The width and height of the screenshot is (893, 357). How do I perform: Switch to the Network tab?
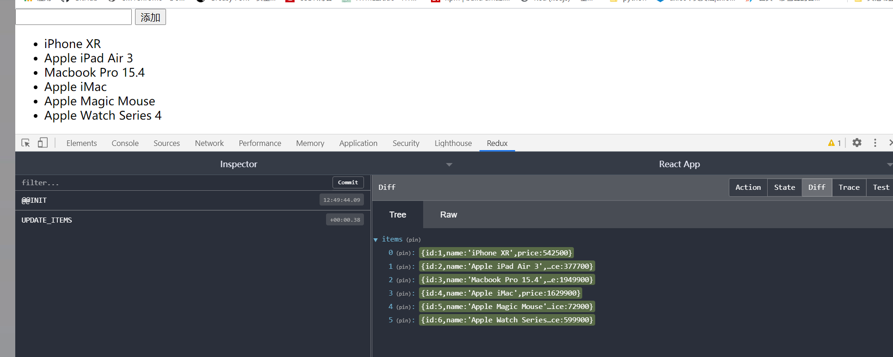click(209, 143)
